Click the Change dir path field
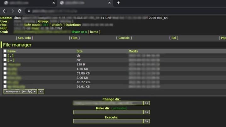The height and width of the screenshot is (127, 226). point(108,103)
